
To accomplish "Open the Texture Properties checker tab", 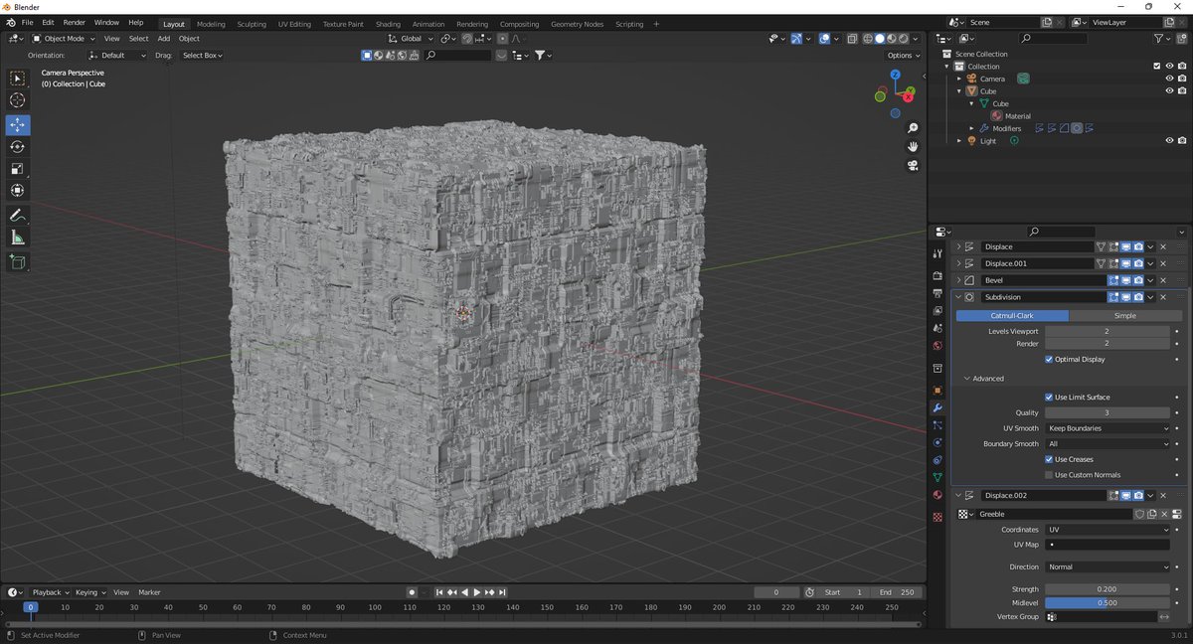I will [937, 518].
